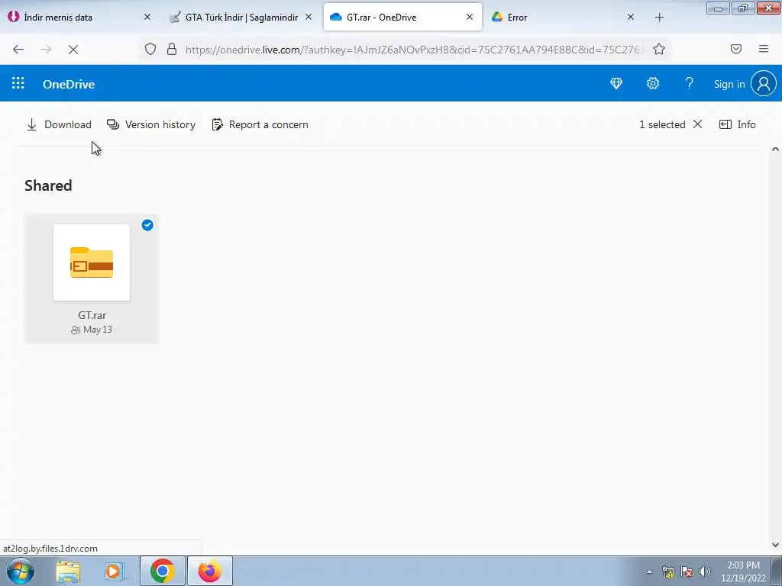Close the GTA Türk İndir tab
Viewport: 782px width, 586px height.
tap(309, 17)
